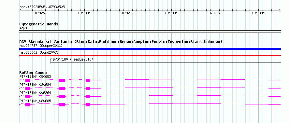Click the 87930k ruler tick label
Viewport: 290px width, 123px height.
258,13
